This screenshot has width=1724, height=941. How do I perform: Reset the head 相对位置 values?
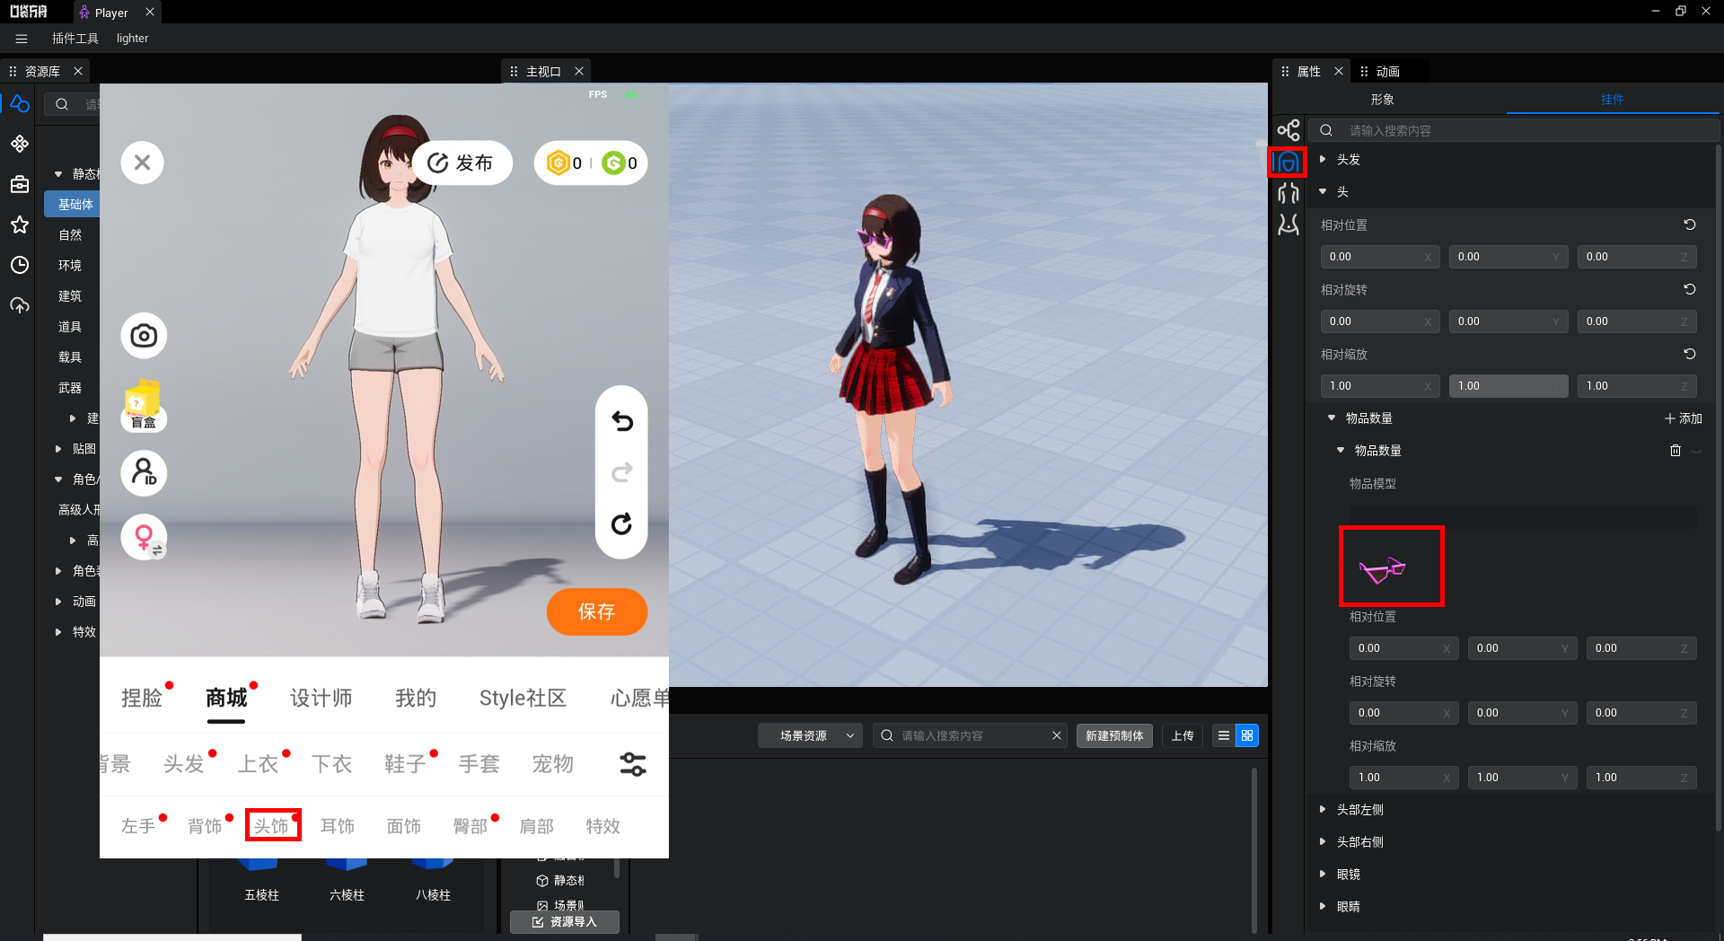[x=1689, y=224]
